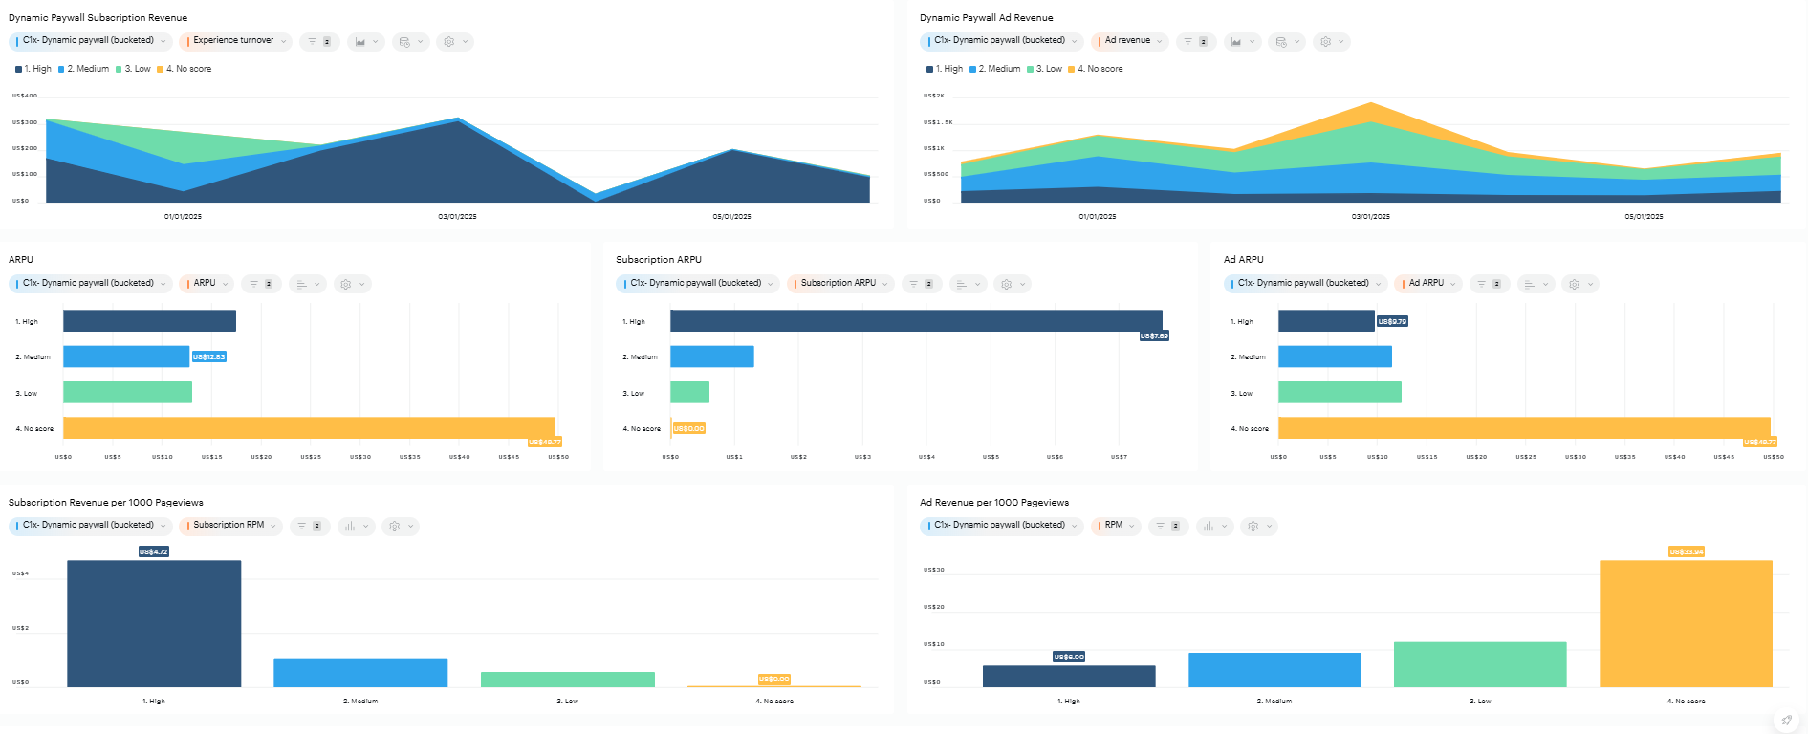Open the 'Ad ARPU' metric dropdown
The height and width of the screenshot is (734, 1808).
coord(1427,284)
